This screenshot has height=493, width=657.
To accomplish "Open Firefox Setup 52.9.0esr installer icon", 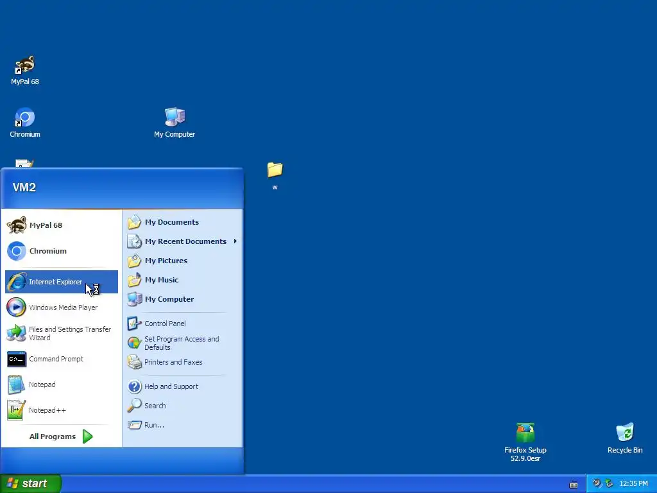I will (525, 442).
